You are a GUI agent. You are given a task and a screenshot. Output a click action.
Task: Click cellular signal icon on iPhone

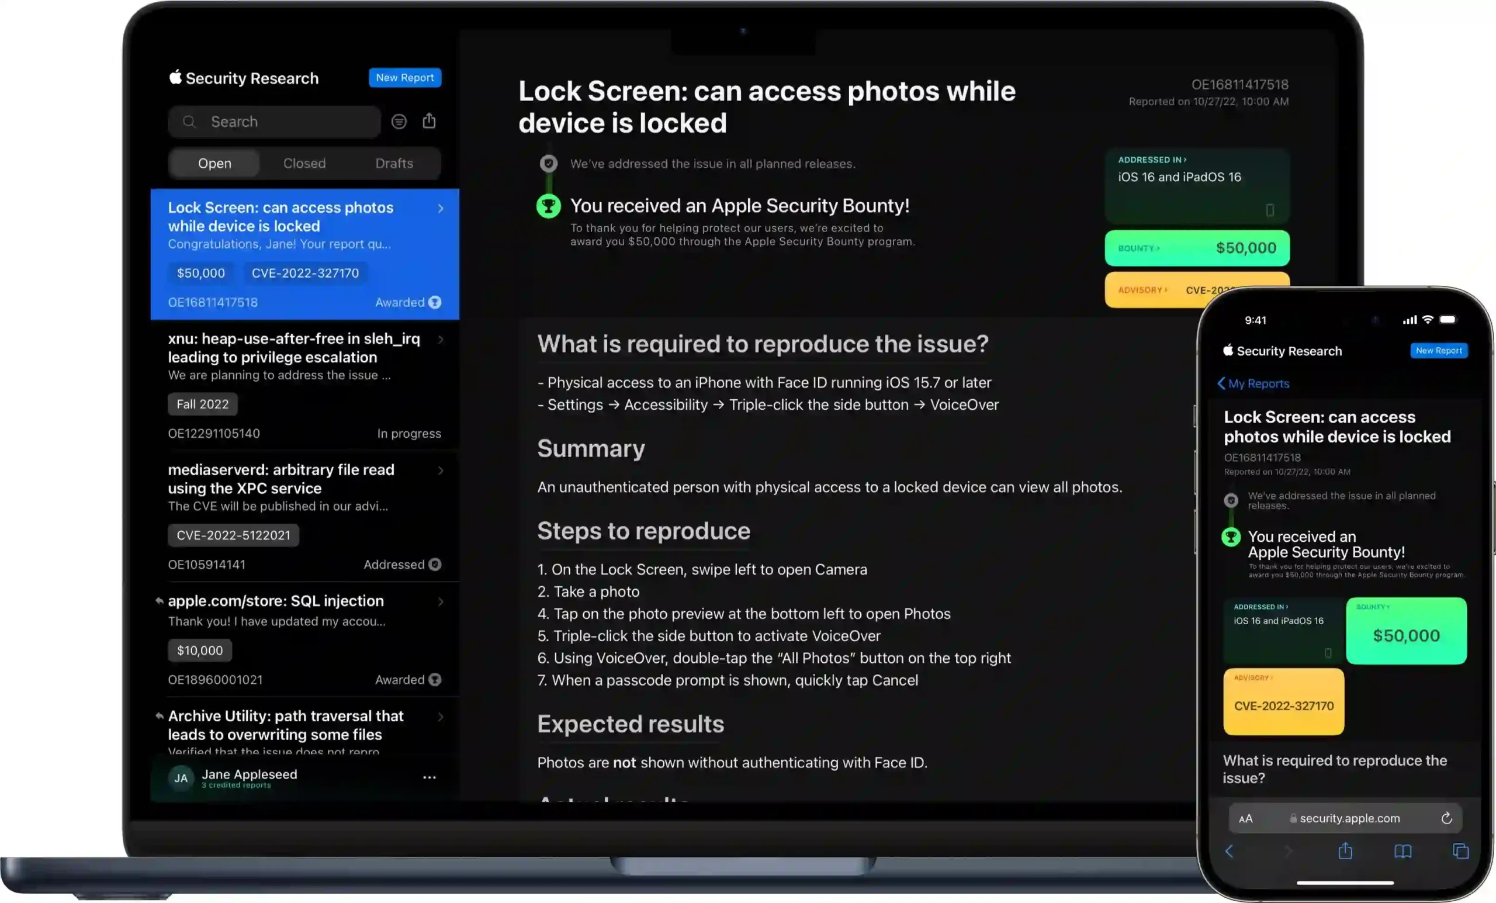pos(1410,320)
